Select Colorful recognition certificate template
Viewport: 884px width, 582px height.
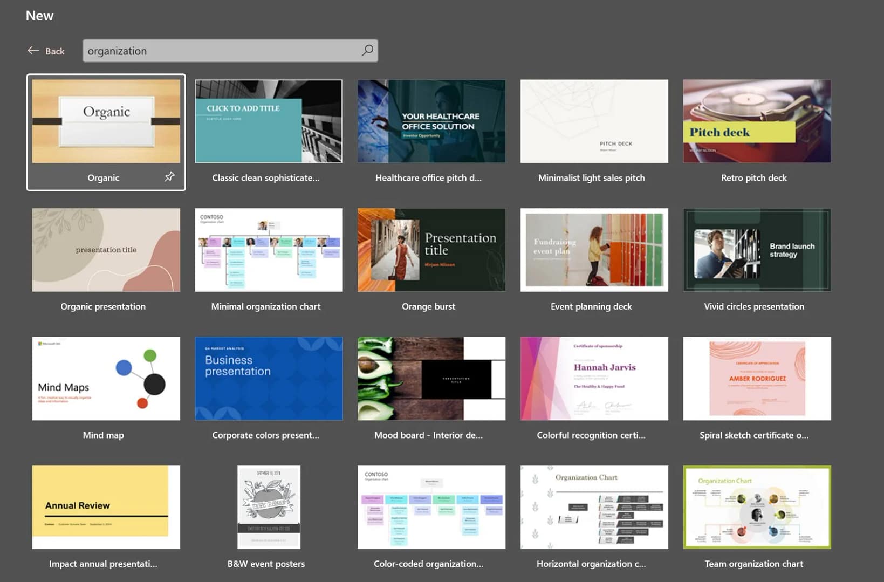[594, 379]
